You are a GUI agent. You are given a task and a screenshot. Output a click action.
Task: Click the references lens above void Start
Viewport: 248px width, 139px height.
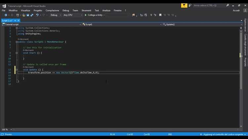28,50
